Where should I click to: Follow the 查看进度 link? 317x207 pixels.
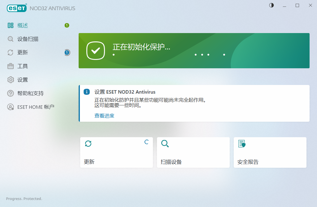104,116
